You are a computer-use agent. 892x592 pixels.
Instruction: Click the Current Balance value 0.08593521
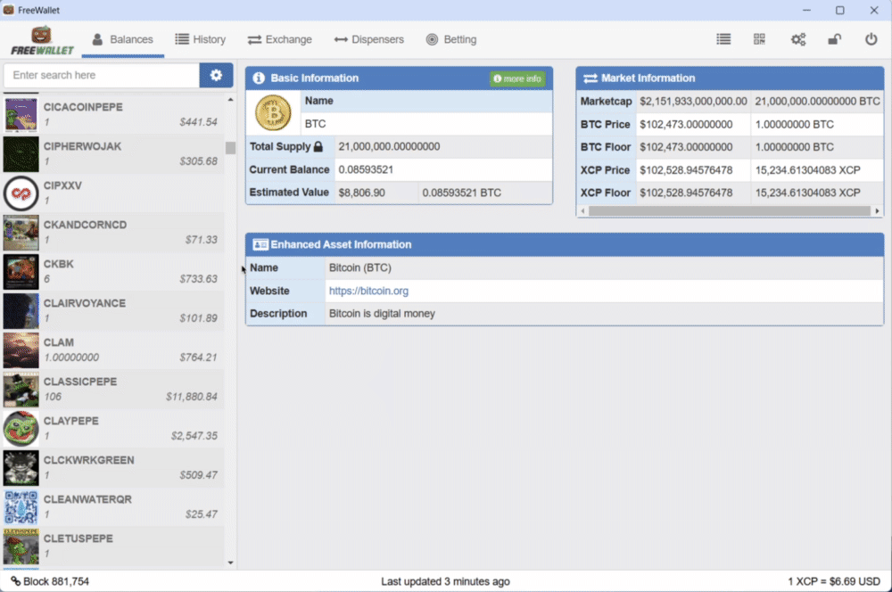click(x=366, y=169)
